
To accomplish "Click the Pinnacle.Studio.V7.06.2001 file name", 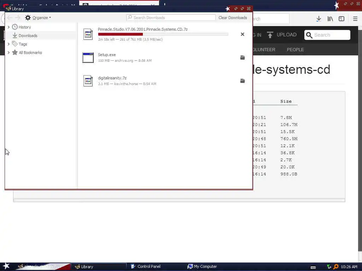I will [143, 29].
